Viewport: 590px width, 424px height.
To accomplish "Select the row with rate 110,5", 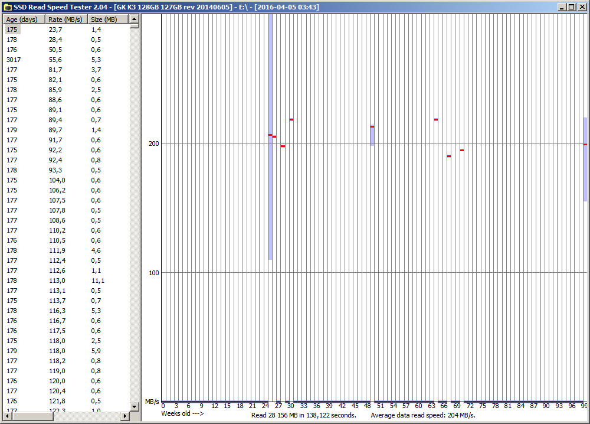I will click(x=66, y=240).
